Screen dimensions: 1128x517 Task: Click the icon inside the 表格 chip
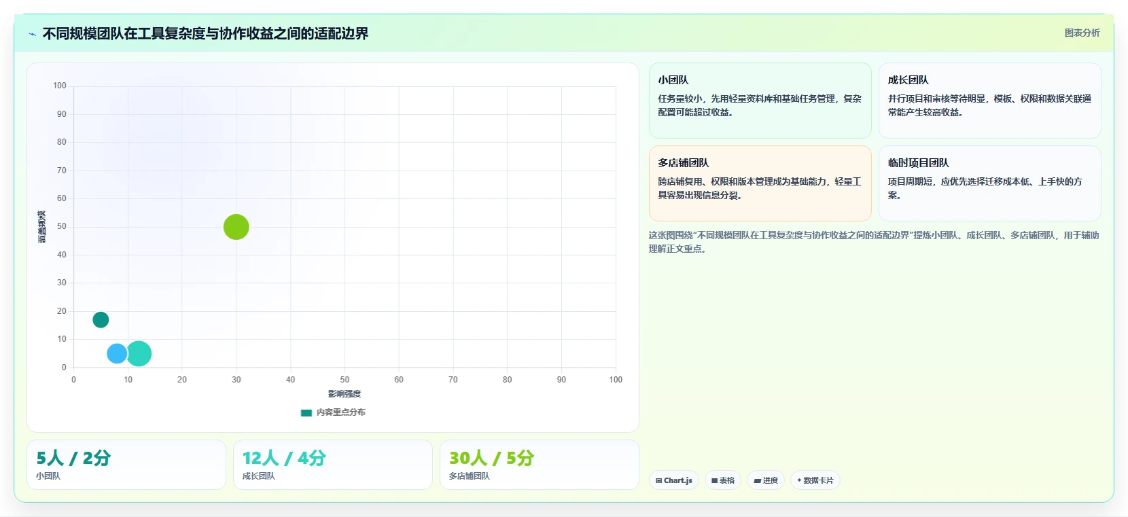tap(714, 480)
